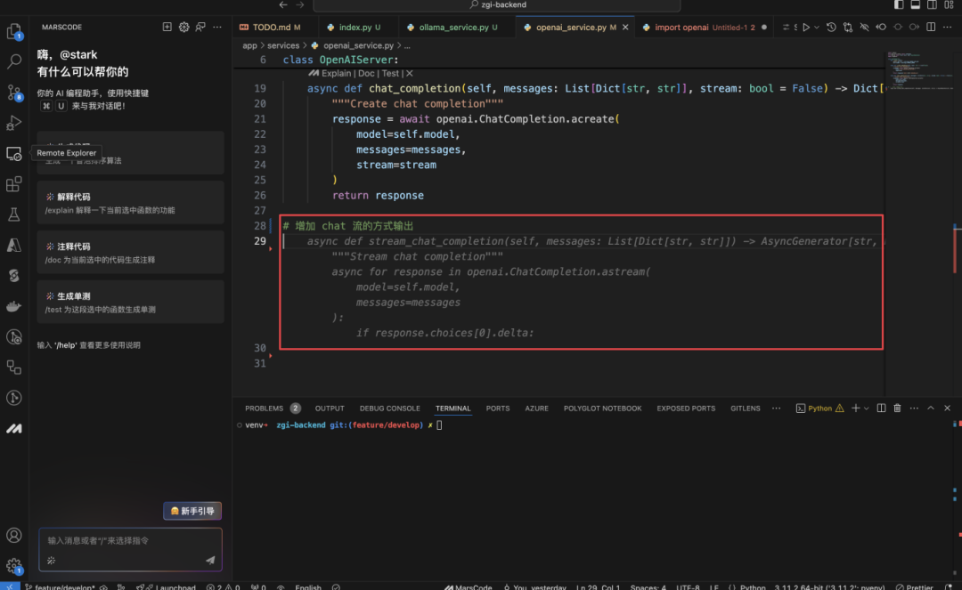The width and height of the screenshot is (962, 590).
Task: Switch to the ollama_service.py tab
Action: (452, 27)
